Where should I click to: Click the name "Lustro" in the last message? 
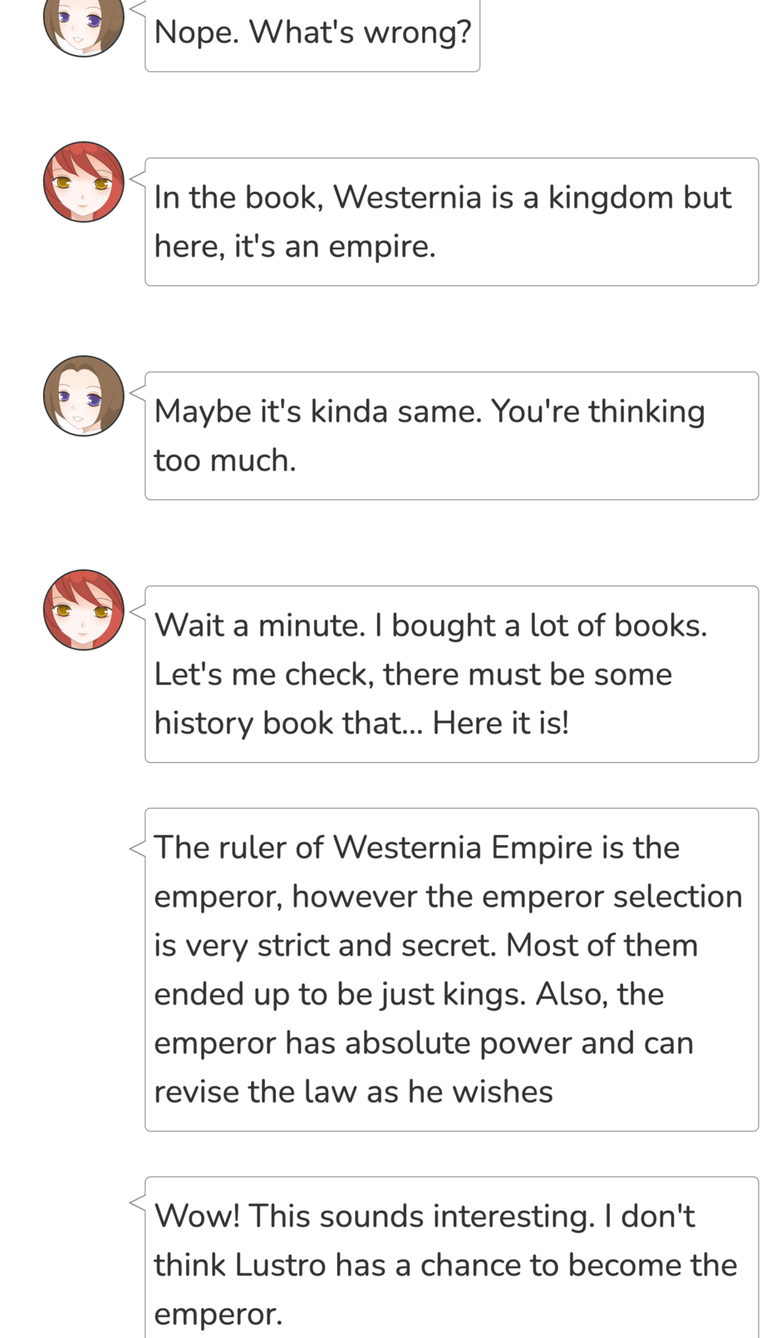tap(281, 1265)
